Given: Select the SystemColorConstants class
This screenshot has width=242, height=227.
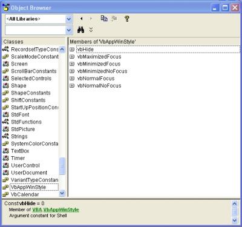Looking at the screenshot, I should pyautogui.click(x=34, y=143).
